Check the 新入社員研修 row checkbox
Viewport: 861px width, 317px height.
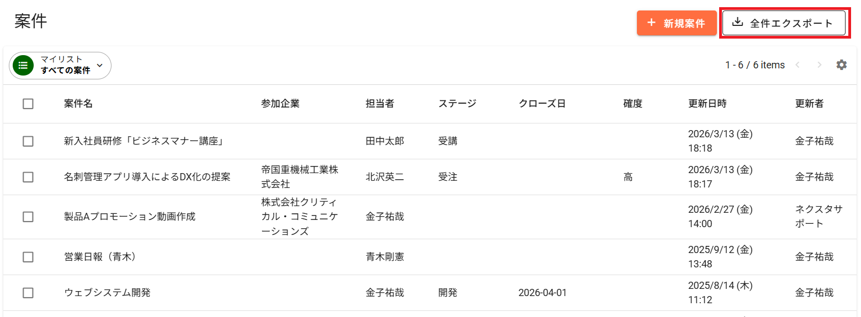(28, 141)
